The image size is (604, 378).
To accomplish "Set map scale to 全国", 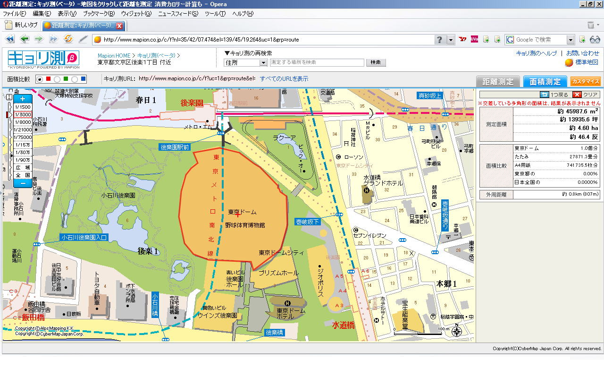I will click(22, 175).
